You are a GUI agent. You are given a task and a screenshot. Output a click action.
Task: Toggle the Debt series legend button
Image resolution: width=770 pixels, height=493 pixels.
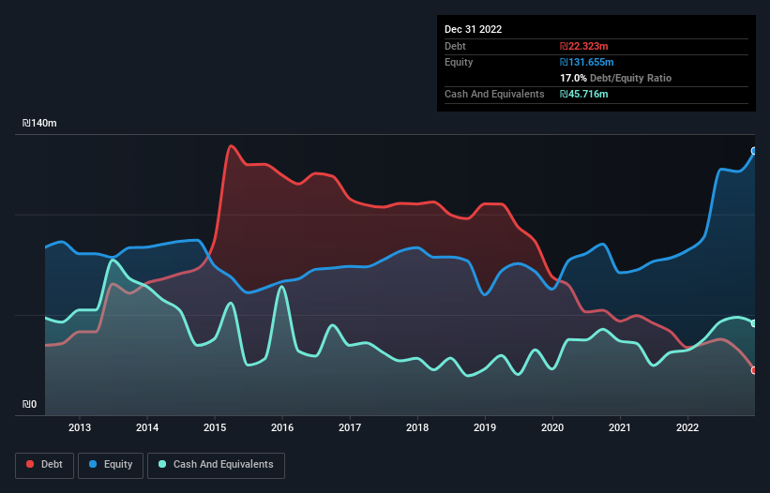click(45, 465)
